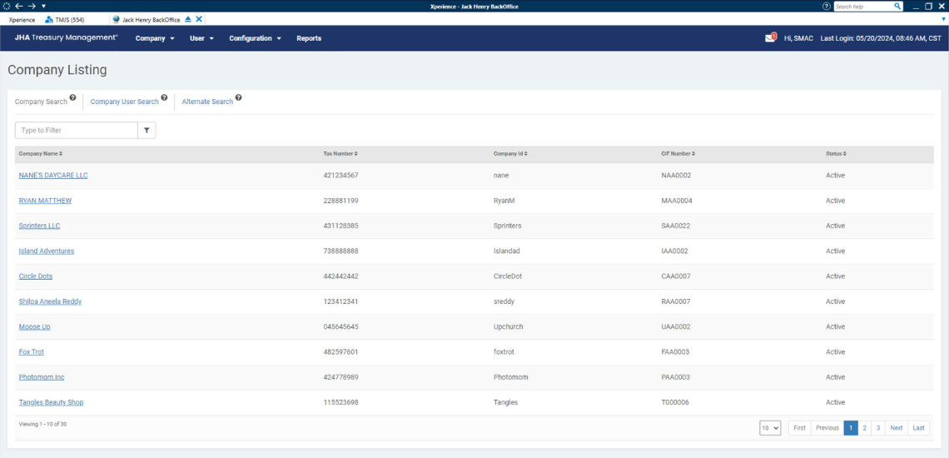The height and width of the screenshot is (458, 949).
Task: Open the Reports menu item
Action: coord(309,38)
